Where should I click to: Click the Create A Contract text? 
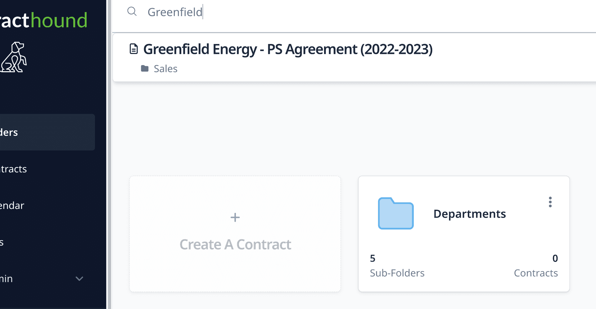pyautogui.click(x=235, y=245)
